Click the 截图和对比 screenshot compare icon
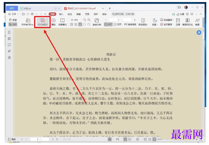This screenshot has height=145, width=209. [x=187, y=20]
